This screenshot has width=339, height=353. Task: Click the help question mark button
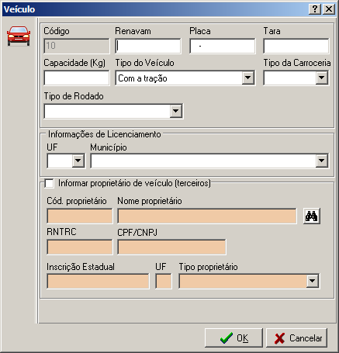coord(315,9)
